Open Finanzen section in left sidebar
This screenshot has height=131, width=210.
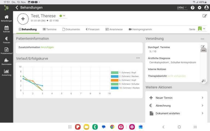click(6, 40)
